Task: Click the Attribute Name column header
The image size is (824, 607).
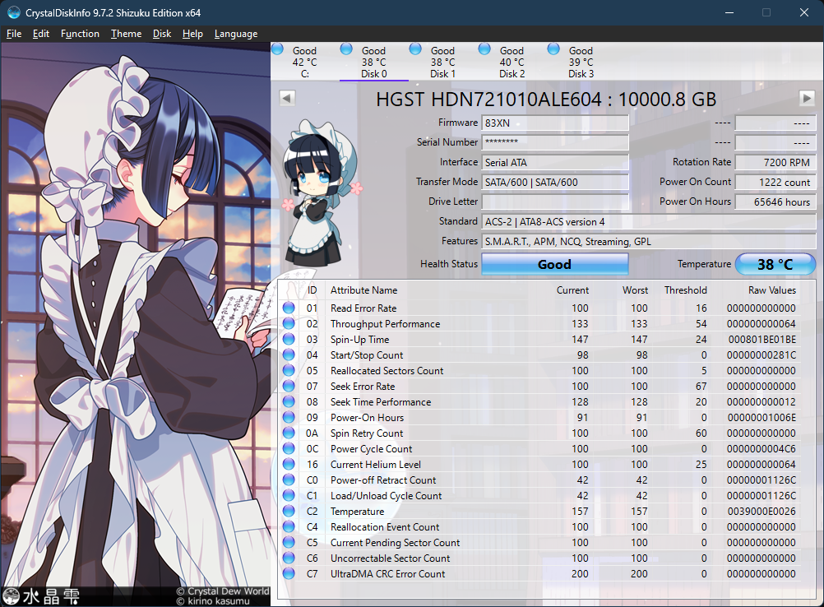Action: pos(363,290)
